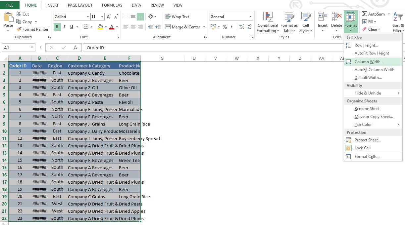Open the General number format dropdown
The width and height of the screenshot is (405, 225).
tap(231, 16)
